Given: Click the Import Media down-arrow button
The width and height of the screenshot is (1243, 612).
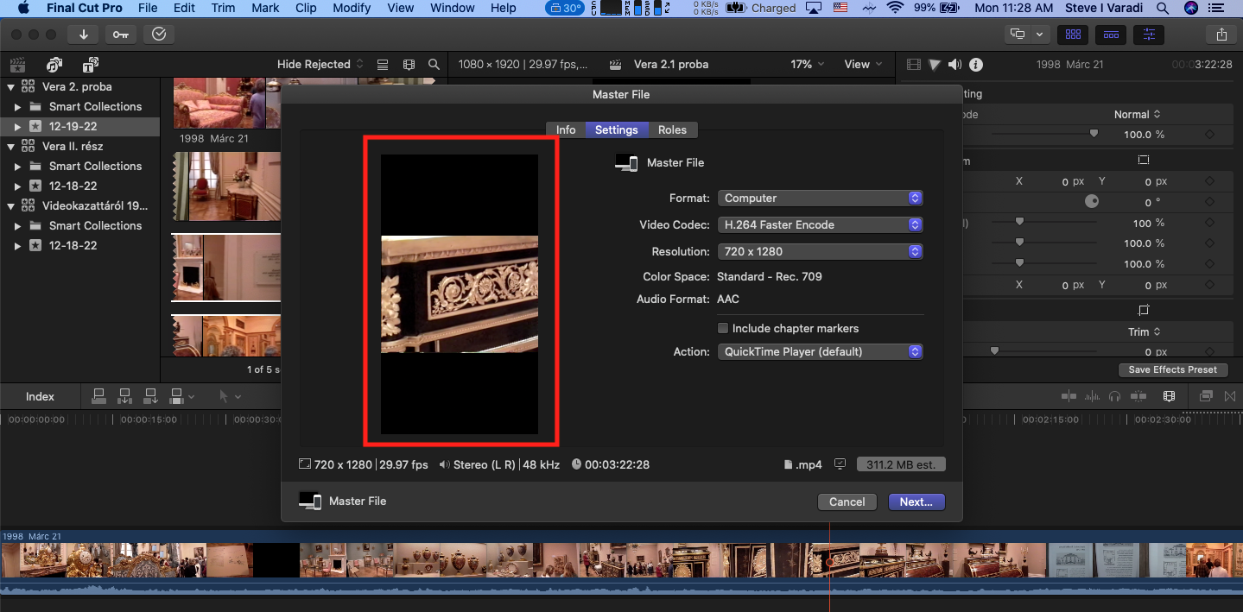Looking at the screenshot, I should (83, 35).
